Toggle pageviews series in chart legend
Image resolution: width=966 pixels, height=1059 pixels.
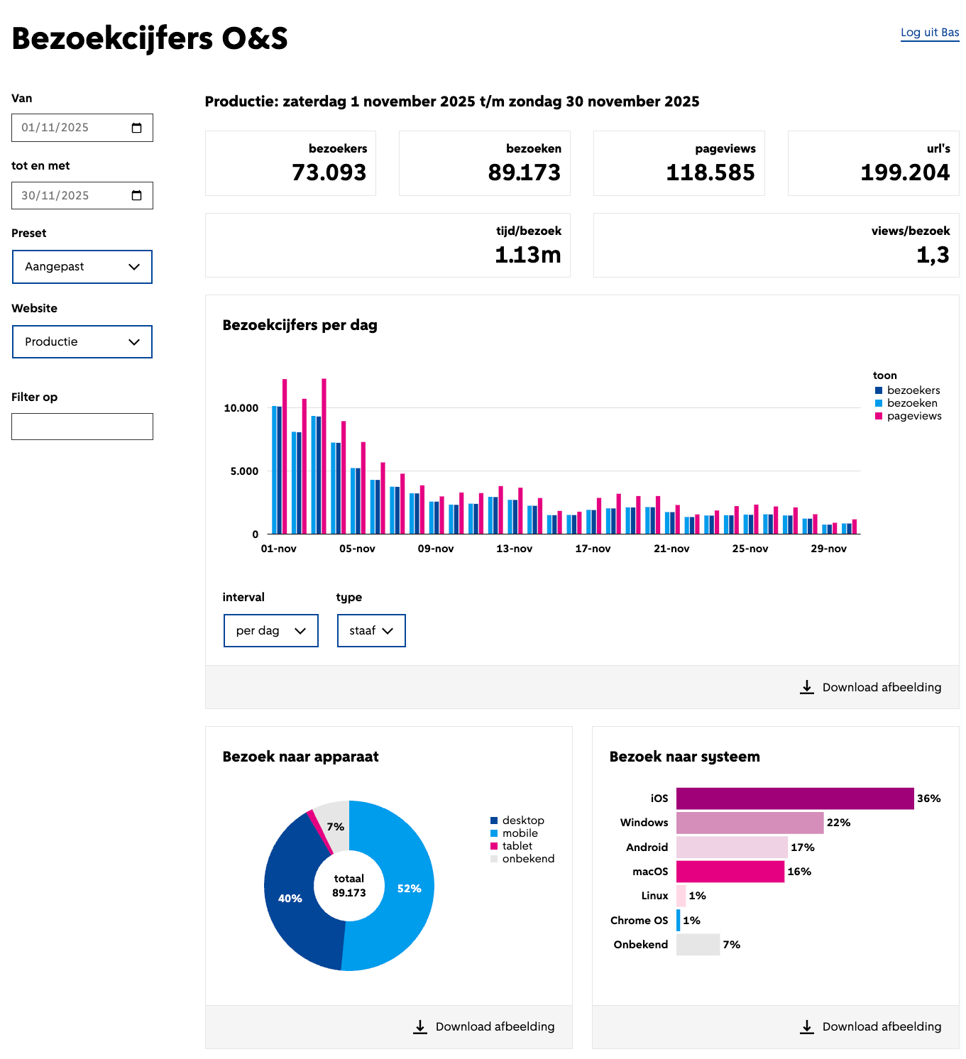click(x=913, y=416)
